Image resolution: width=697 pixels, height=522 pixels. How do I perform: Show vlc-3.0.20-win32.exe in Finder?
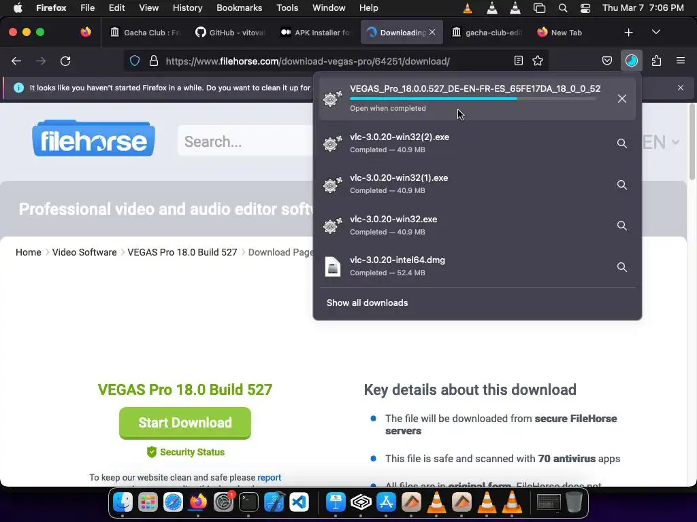(622, 226)
